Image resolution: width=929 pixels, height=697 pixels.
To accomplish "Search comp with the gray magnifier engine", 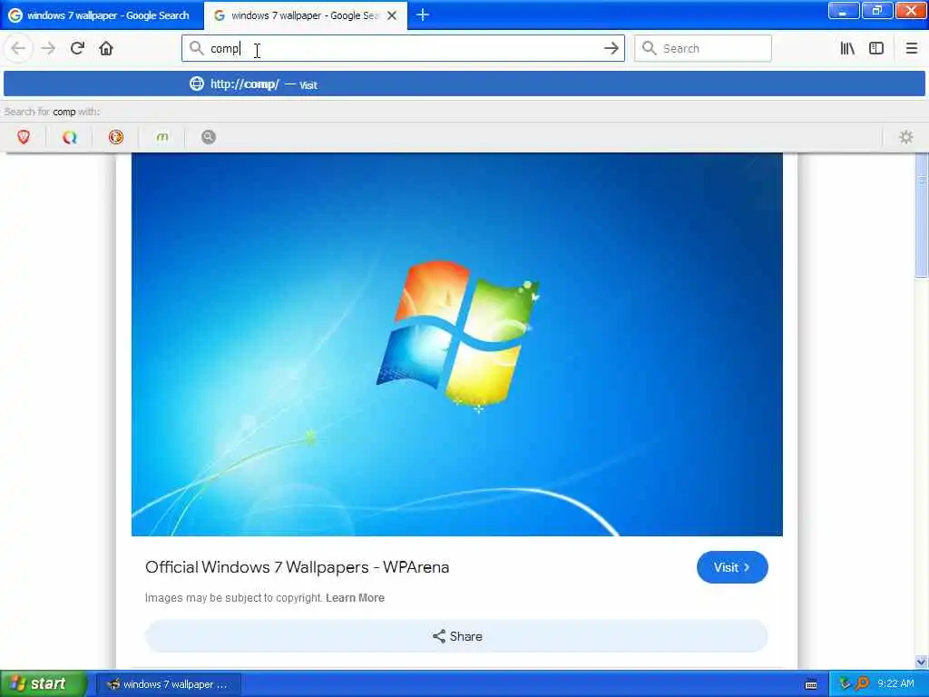I will (209, 137).
